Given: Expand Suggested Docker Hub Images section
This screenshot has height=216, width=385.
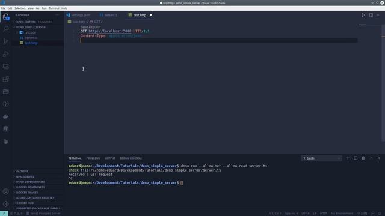Looking at the screenshot, I should pos(38,208).
